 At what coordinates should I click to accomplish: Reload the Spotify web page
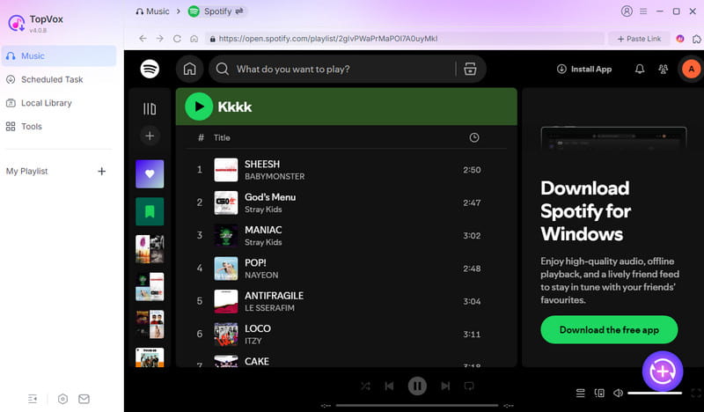177,39
